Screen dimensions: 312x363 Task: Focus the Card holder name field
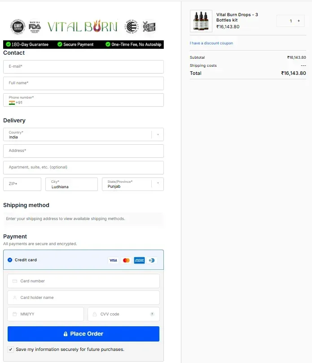coord(83,298)
